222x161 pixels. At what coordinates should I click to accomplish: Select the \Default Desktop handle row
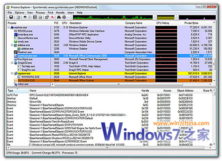point(110,98)
